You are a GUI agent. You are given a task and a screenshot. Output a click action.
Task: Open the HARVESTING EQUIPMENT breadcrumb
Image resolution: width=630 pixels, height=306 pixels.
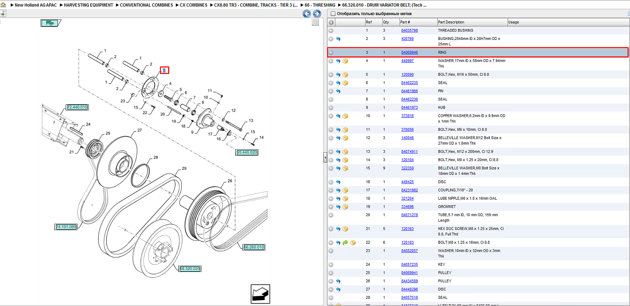pos(88,5)
